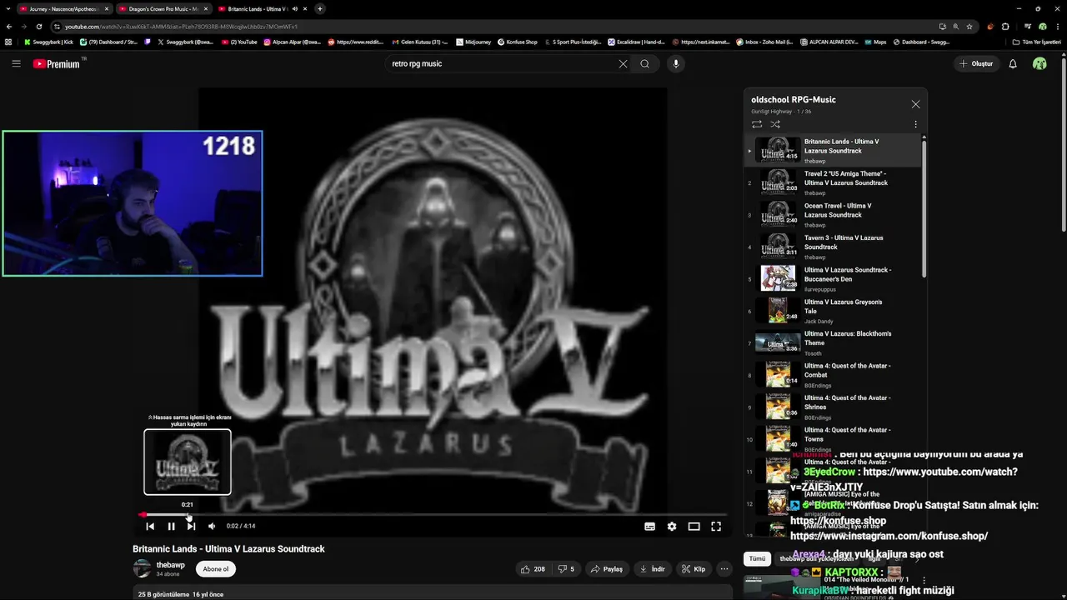Screen dimensions: 1067x600
Task: Select 'Blackthorn's Theme' in playlist
Action: pos(832,342)
